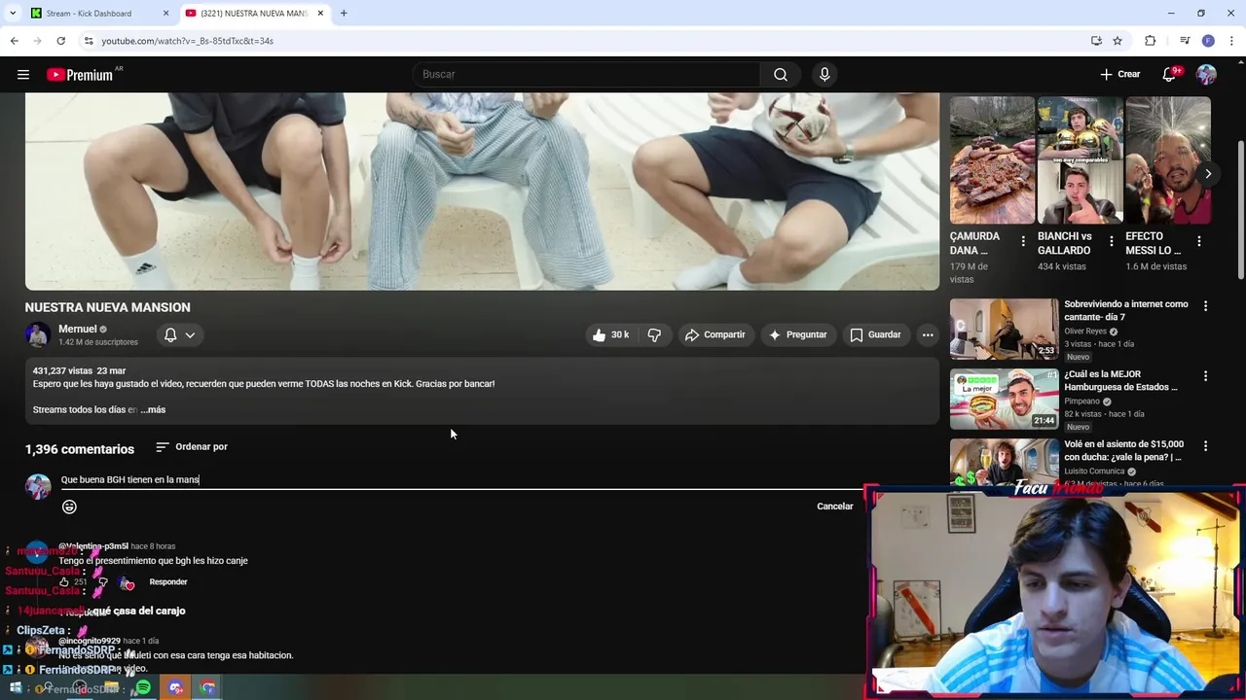This screenshot has width=1246, height=700.
Task: Click Chrome's back navigation arrow
Action: (15, 41)
